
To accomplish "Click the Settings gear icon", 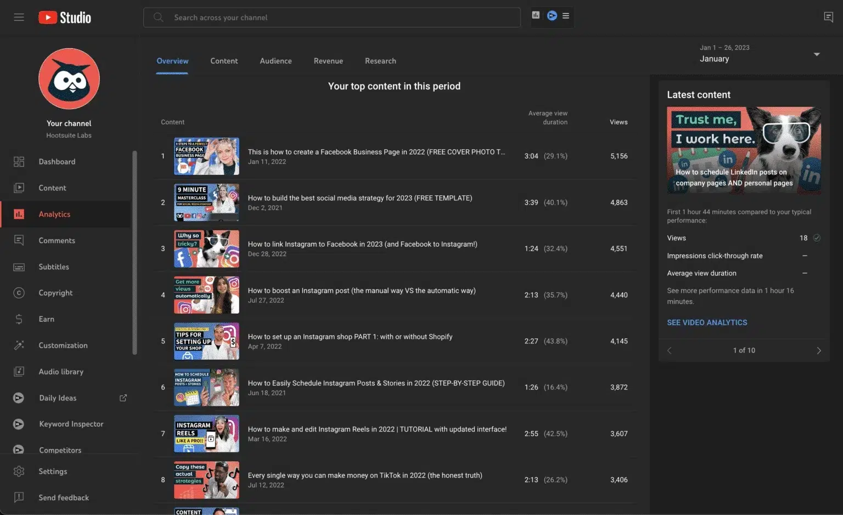I will point(19,472).
